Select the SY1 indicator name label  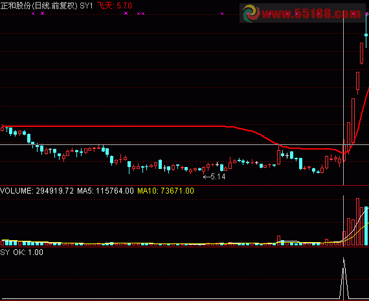[x=86, y=6]
